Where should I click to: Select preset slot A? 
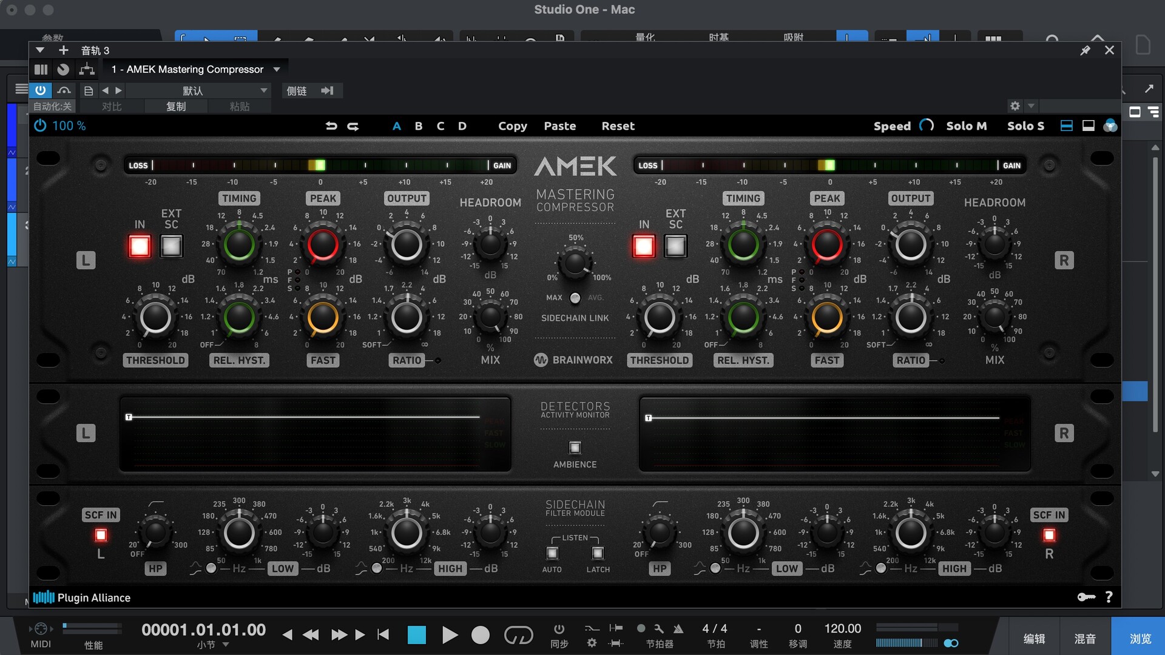point(397,126)
